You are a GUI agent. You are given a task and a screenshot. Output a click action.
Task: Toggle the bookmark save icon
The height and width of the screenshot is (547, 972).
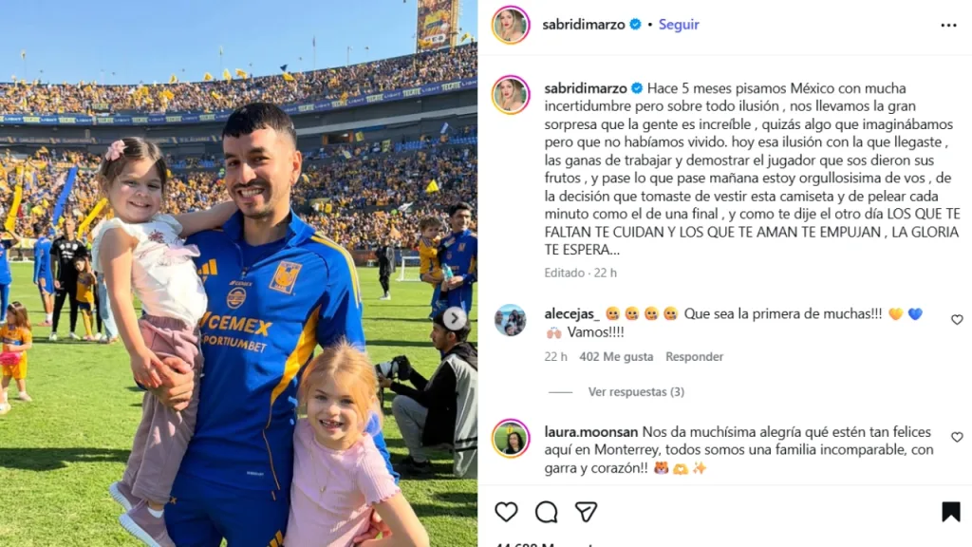(x=951, y=512)
